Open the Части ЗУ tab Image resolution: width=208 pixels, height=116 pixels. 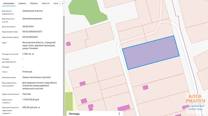(x=45, y=3)
